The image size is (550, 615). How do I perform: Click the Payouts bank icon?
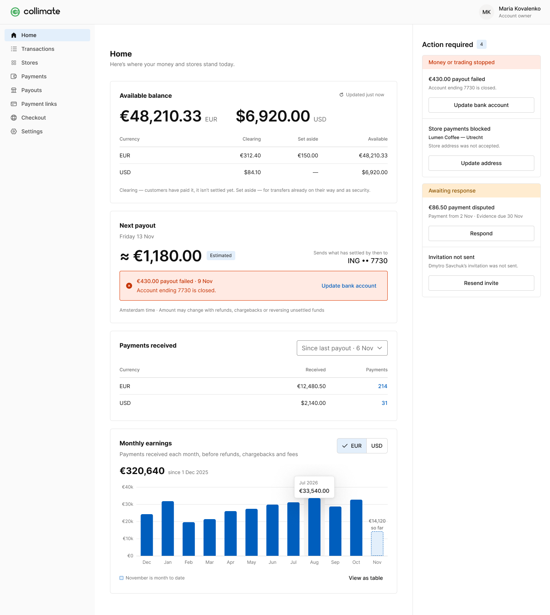(x=14, y=90)
